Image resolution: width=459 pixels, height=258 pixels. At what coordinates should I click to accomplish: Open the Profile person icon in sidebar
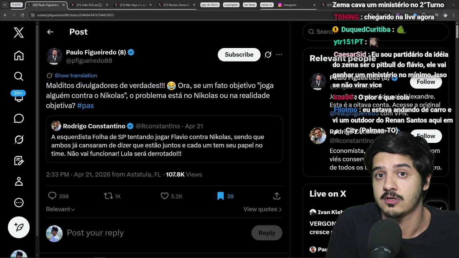[x=19, y=181]
